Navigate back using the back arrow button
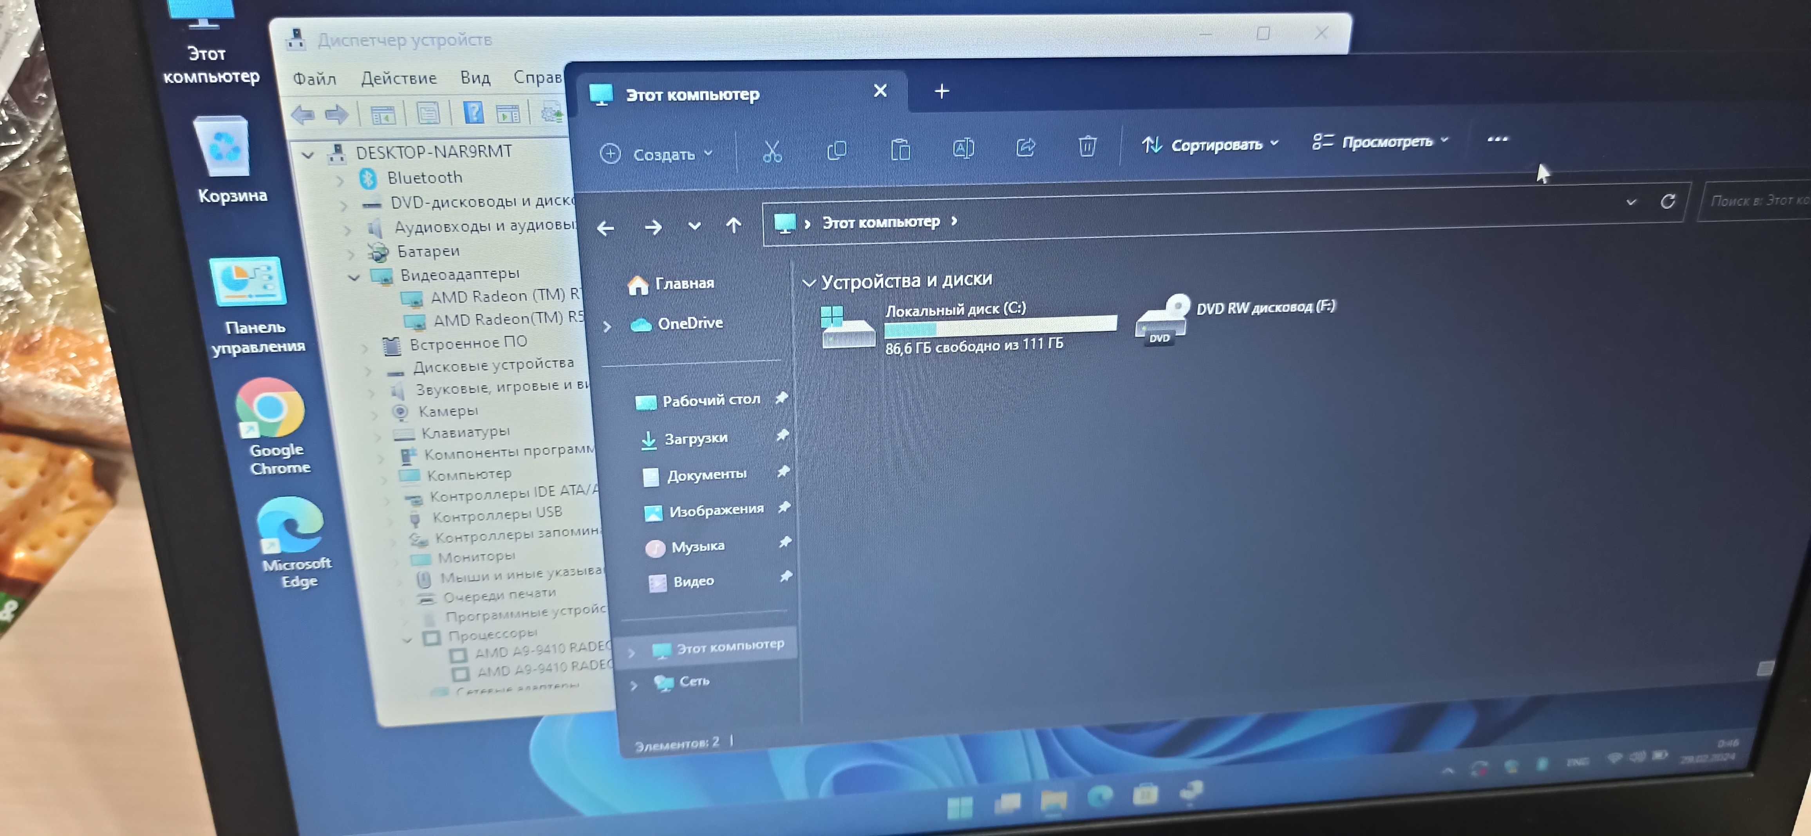Image resolution: width=1811 pixels, height=836 pixels. [605, 226]
